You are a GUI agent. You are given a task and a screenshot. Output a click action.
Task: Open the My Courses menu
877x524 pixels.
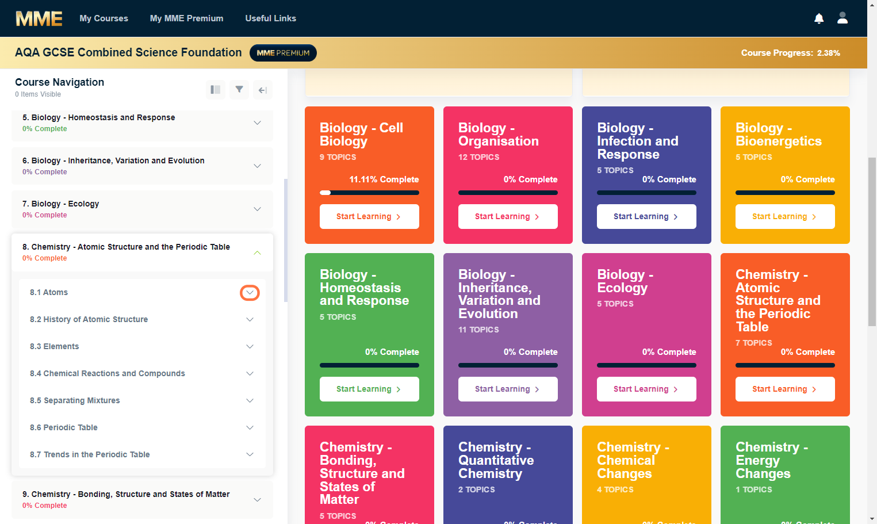[x=104, y=18]
